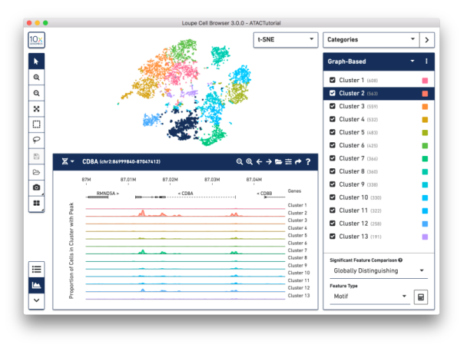The height and width of the screenshot is (348, 467).
Task: Disable the Cluster 13 checkbox
Action: (332, 237)
